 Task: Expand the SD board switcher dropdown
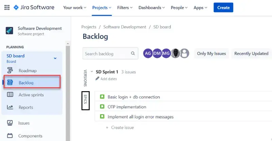pyautogui.click(x=55, y=58)
